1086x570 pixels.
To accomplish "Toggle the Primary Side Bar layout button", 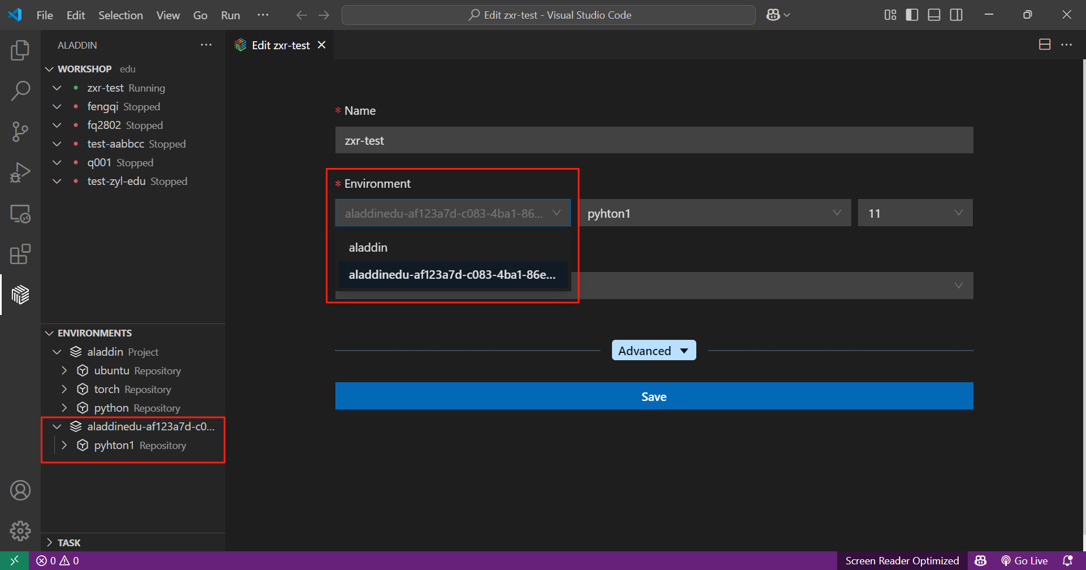I will pos(912,15).
